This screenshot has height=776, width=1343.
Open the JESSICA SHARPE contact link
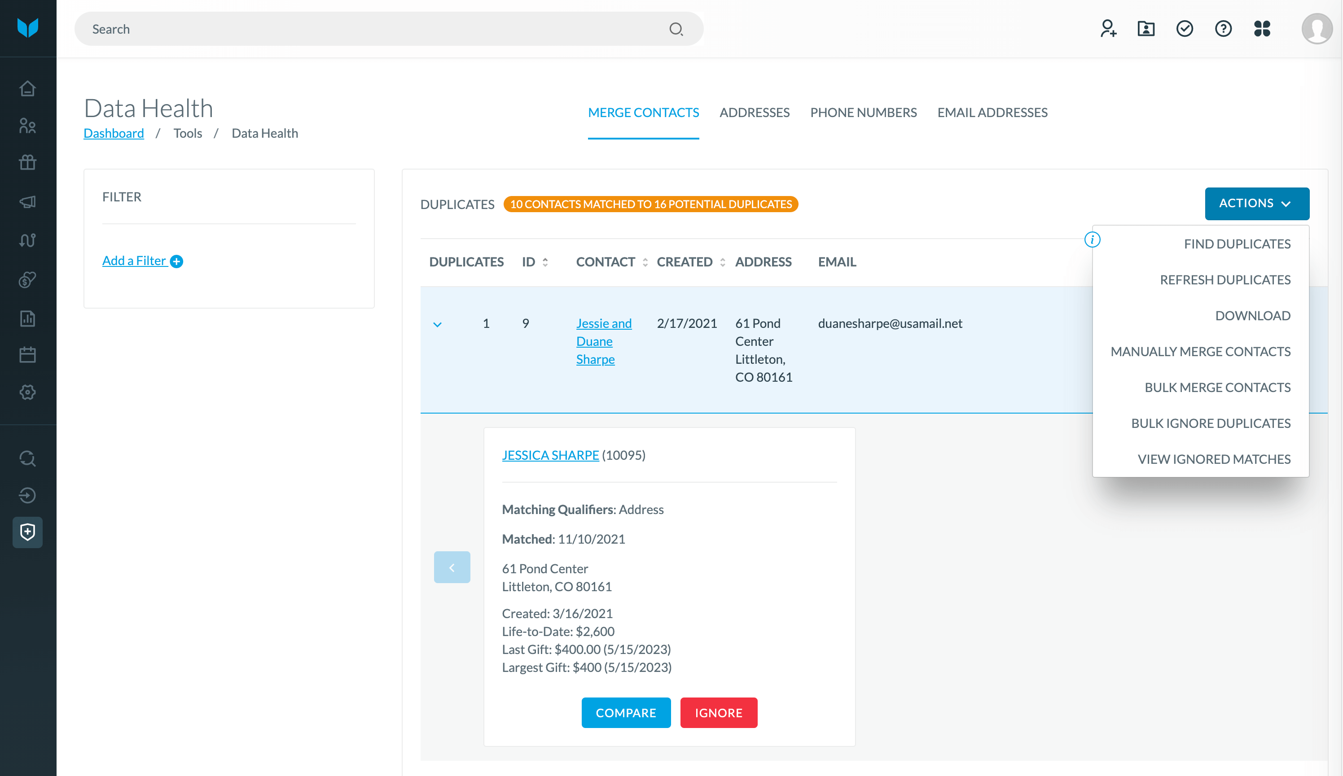(550, 455)
